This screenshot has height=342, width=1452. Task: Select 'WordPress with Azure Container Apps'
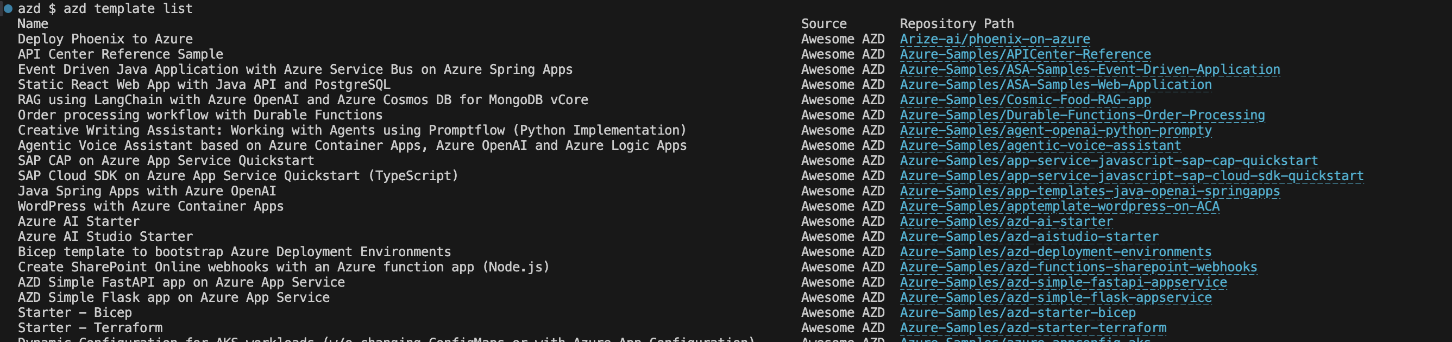tap(150, 206)
